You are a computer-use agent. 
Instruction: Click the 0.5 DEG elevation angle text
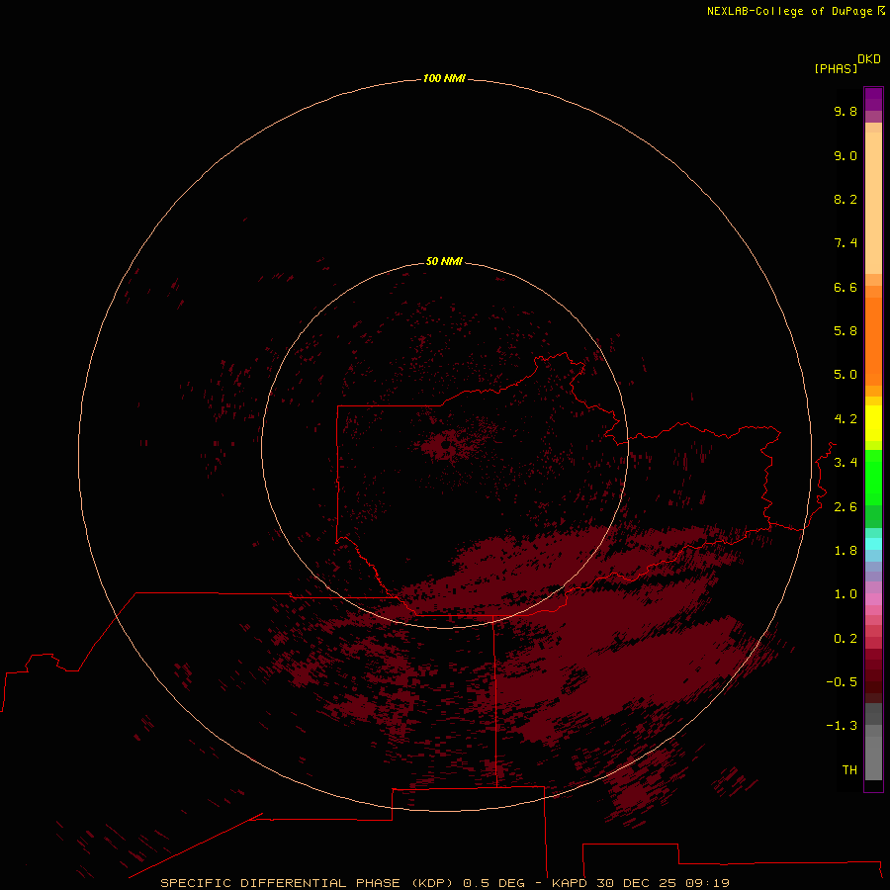click(493, 883)
